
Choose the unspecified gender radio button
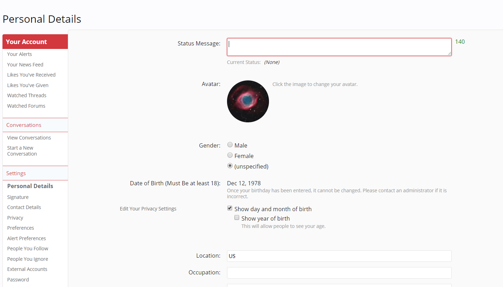[x=230, y=166]
